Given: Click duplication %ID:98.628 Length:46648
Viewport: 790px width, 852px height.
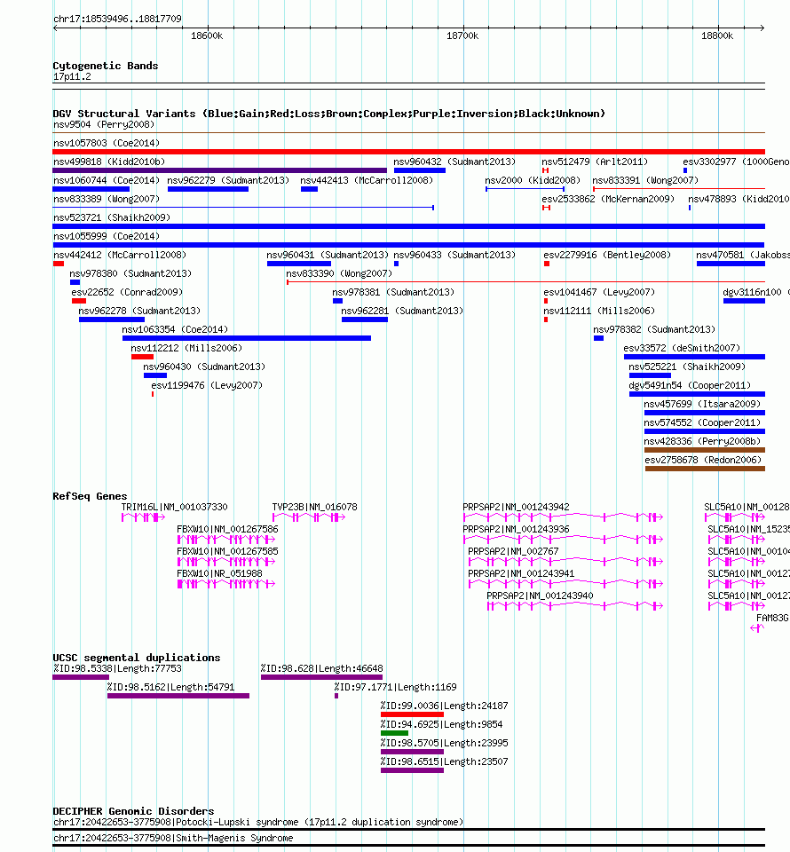Looking at the screenshot, I should [x=321, y=677].
